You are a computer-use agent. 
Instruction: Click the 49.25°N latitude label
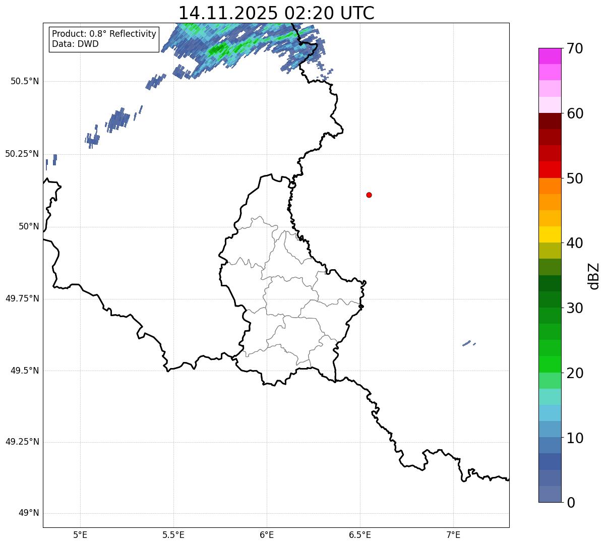coord(22,442)
